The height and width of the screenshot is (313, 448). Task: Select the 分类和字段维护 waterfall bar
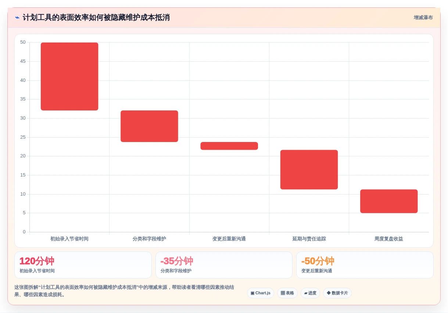(149, 126)
